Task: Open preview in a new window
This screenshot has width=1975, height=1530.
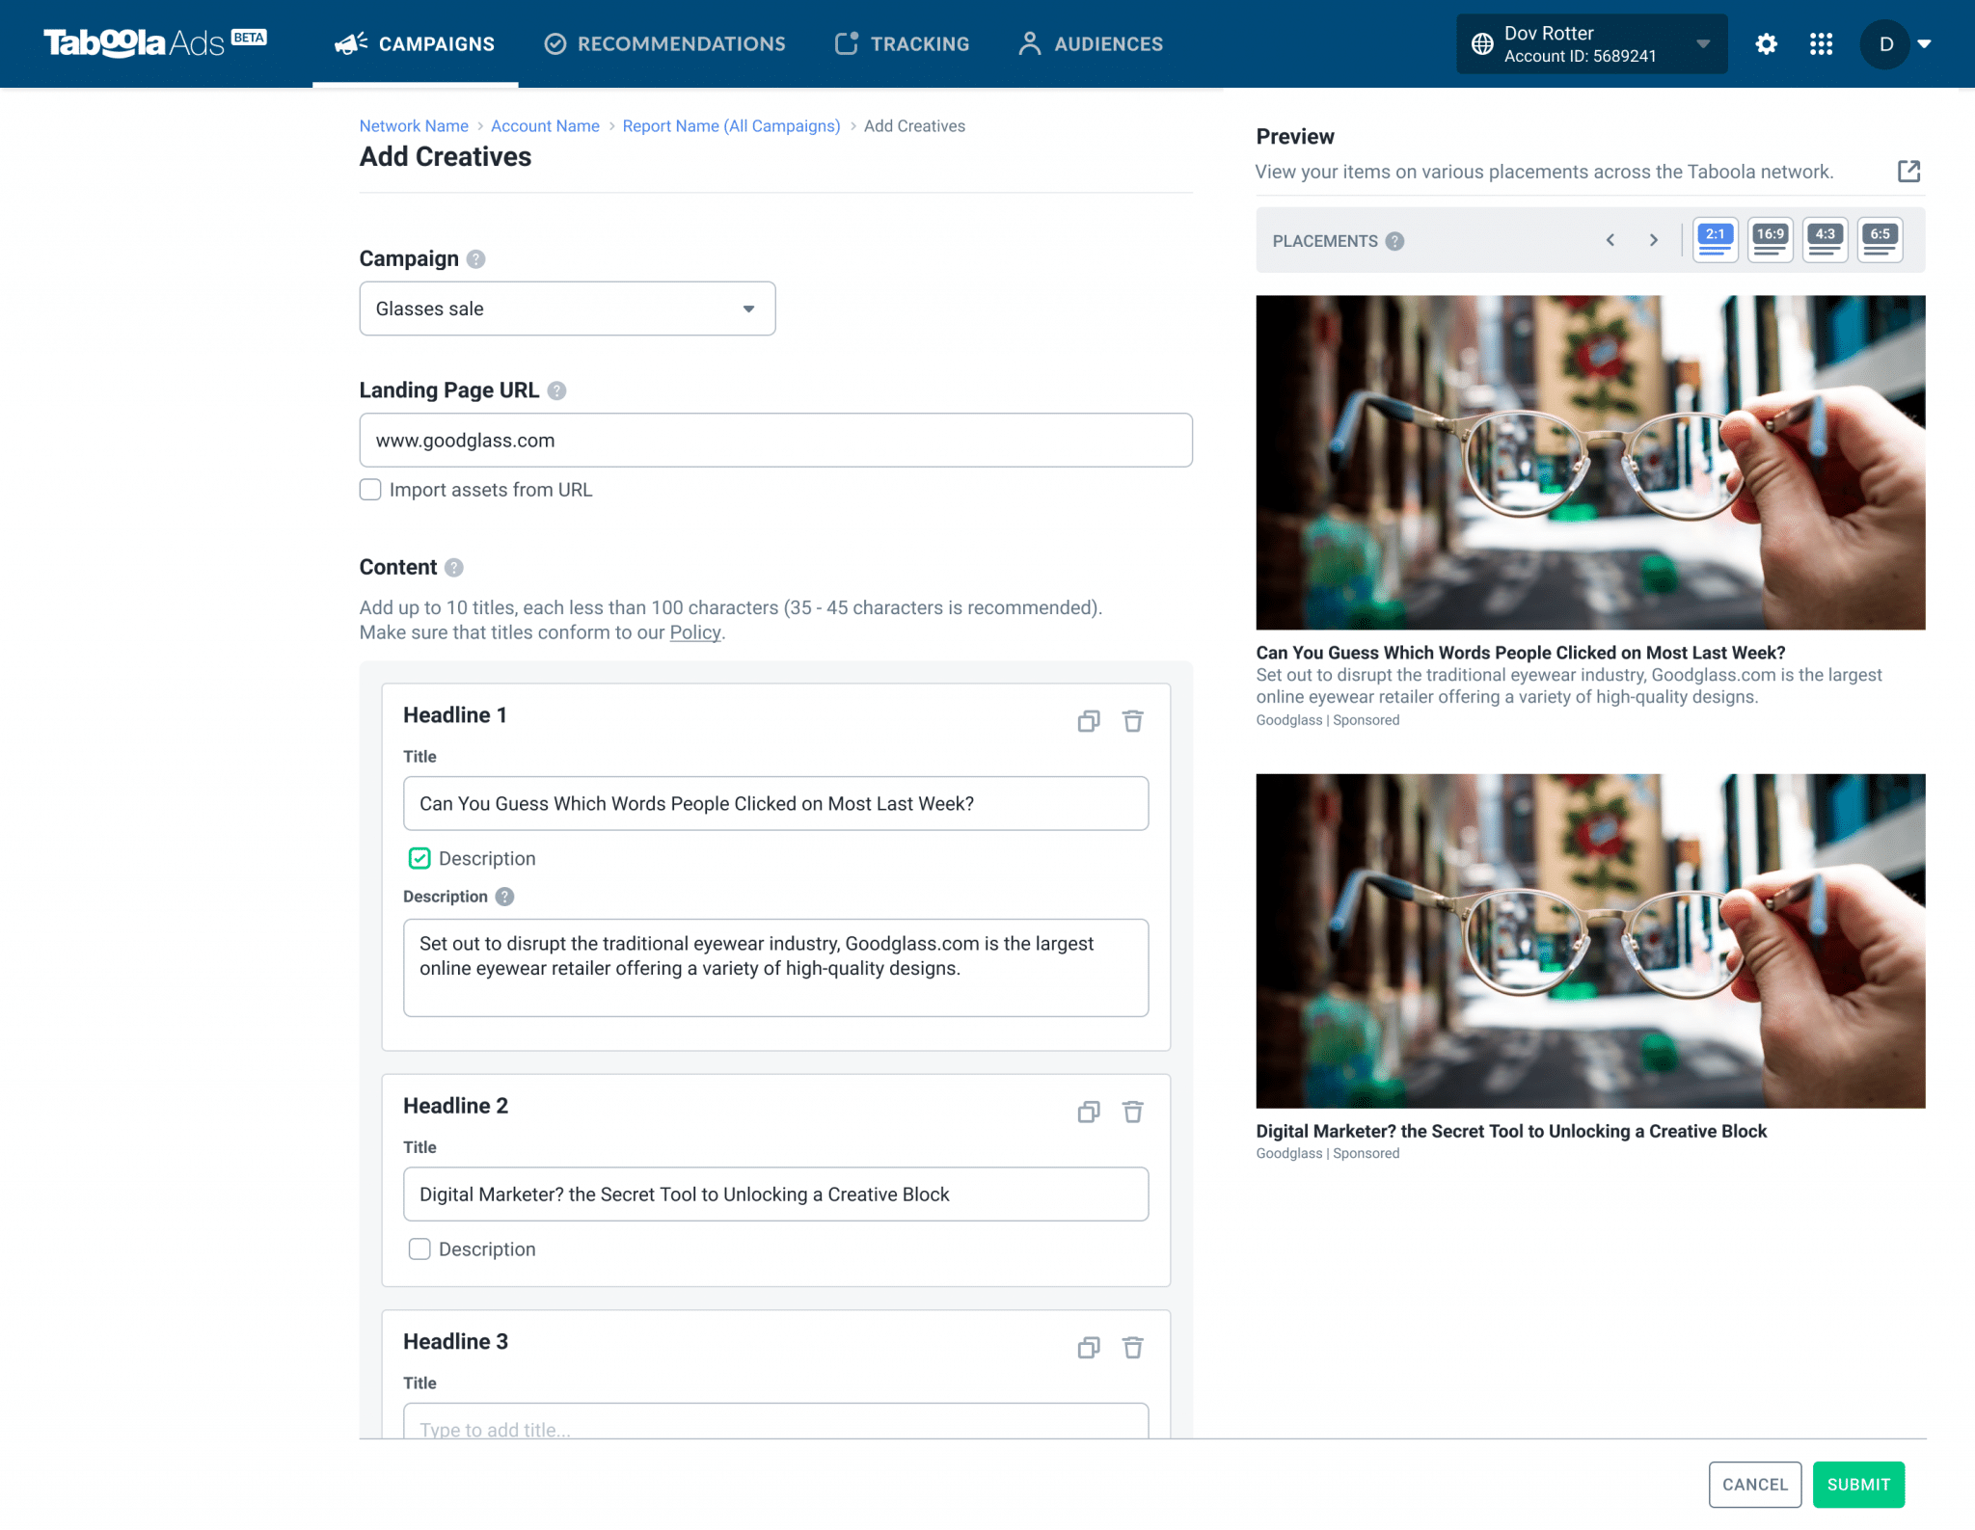Action: (1910, 171)
